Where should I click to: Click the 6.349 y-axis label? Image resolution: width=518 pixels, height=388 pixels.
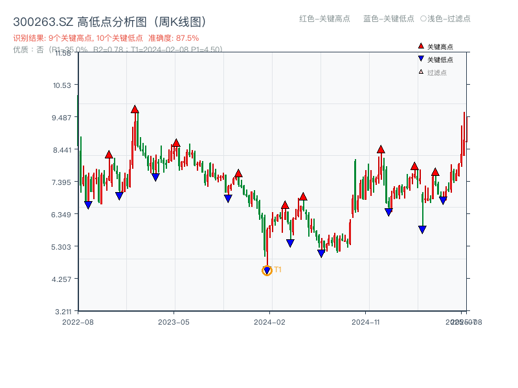pyautogui.click(x=61, y=215)
